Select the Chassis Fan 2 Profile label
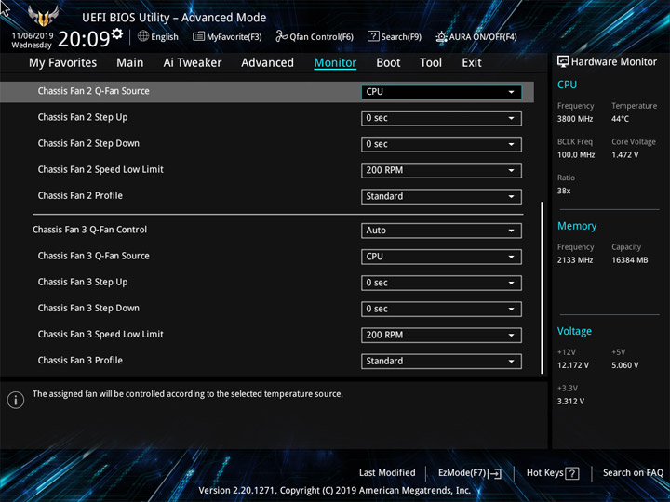 point(80,195)
